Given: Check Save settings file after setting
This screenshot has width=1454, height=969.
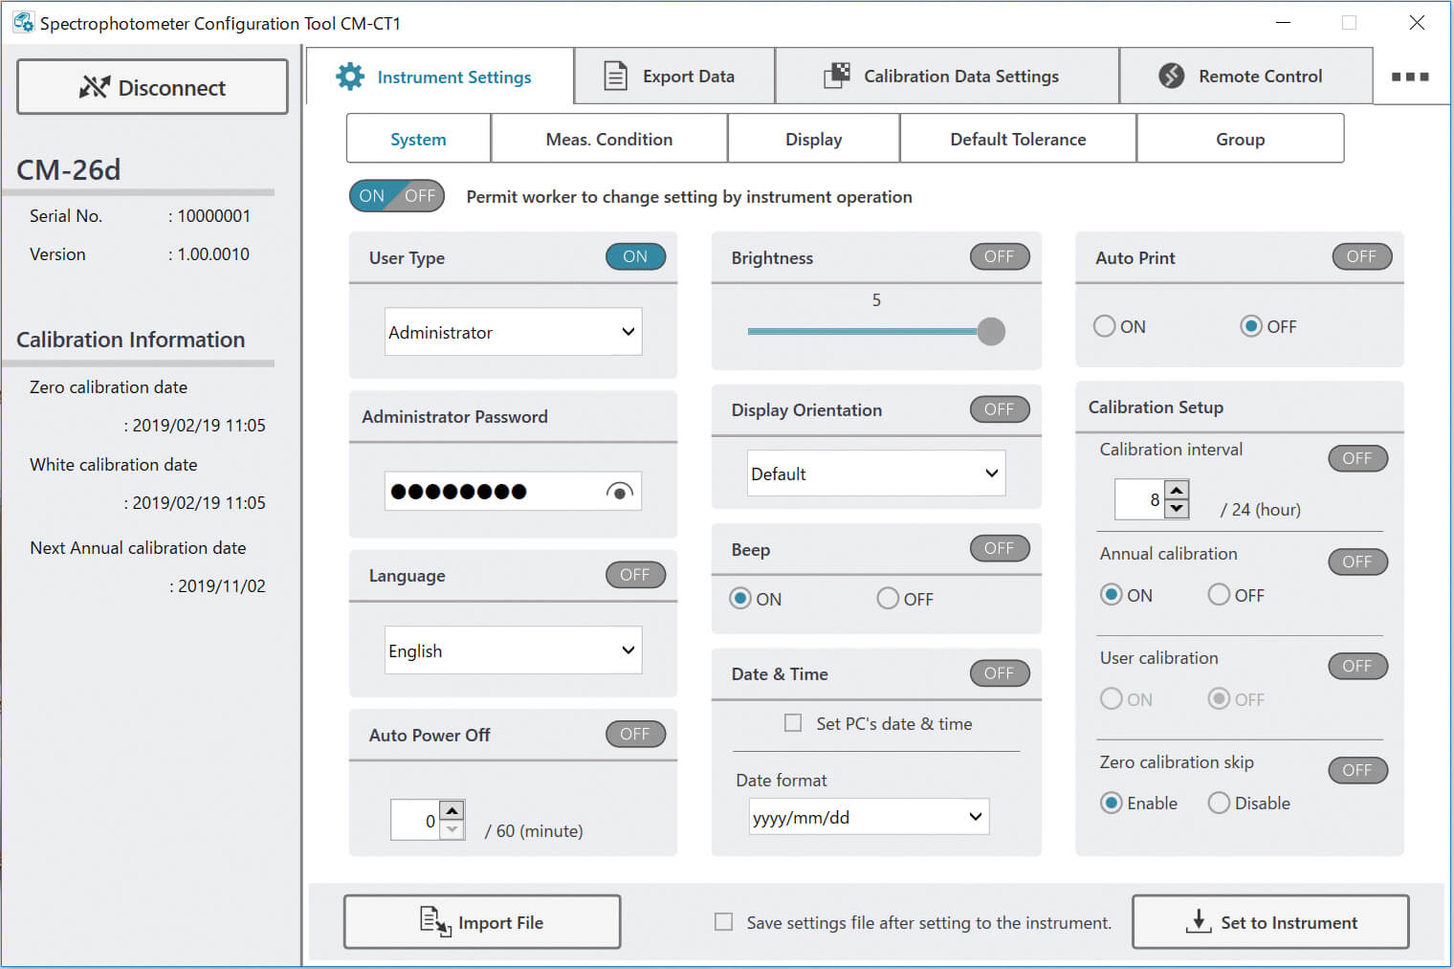Looking at the screenshot, I should [x=724, y=922].
